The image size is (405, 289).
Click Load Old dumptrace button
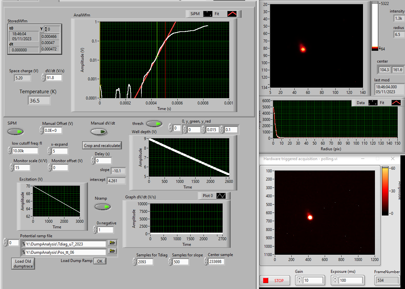pos(23,263)
